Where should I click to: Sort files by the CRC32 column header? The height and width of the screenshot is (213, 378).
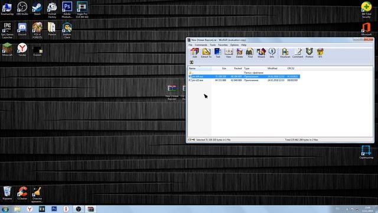[x=293, y=69]
